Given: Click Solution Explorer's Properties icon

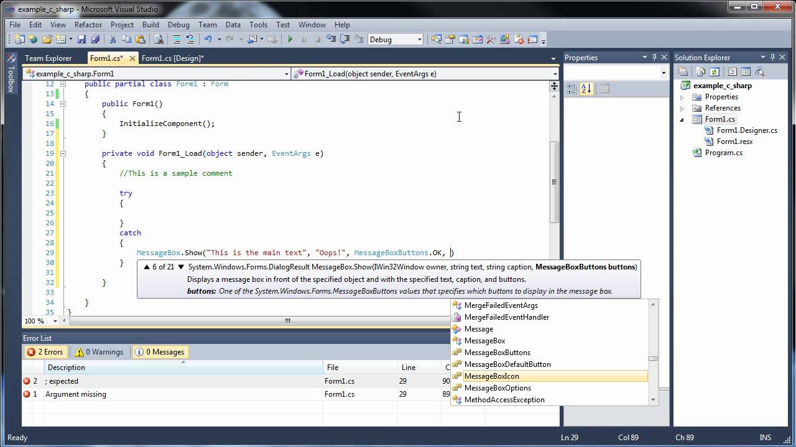Looking at the screenshot, I should 682,72.
